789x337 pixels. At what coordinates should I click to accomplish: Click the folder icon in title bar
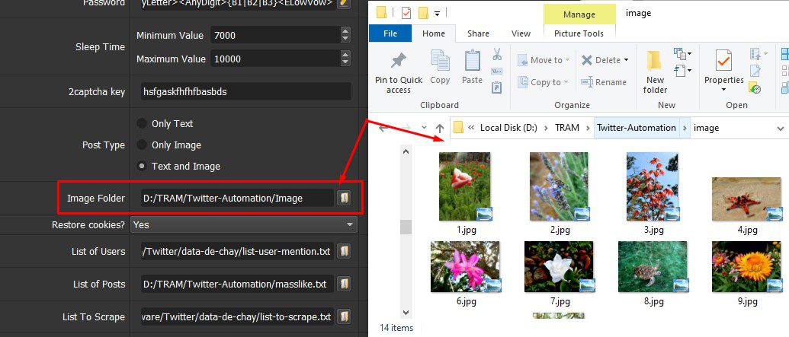coord(382,13)
